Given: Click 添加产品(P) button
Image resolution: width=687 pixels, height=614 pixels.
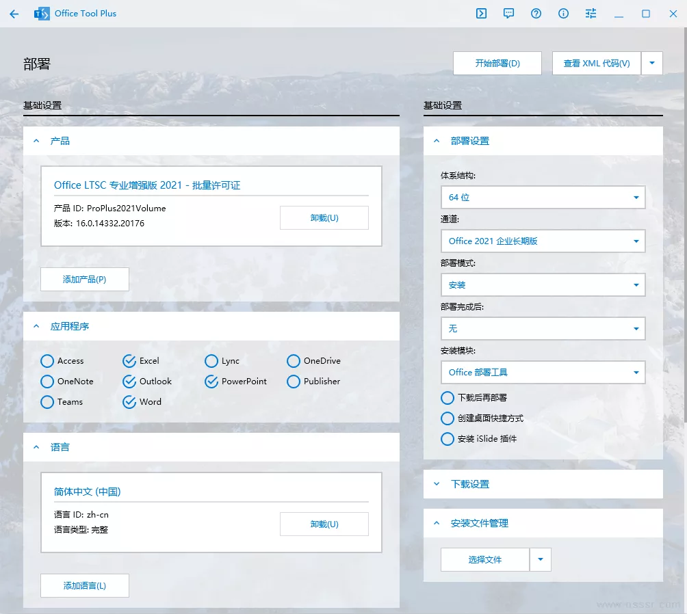Looking at the screenshot, I should (x=85, y=280).
